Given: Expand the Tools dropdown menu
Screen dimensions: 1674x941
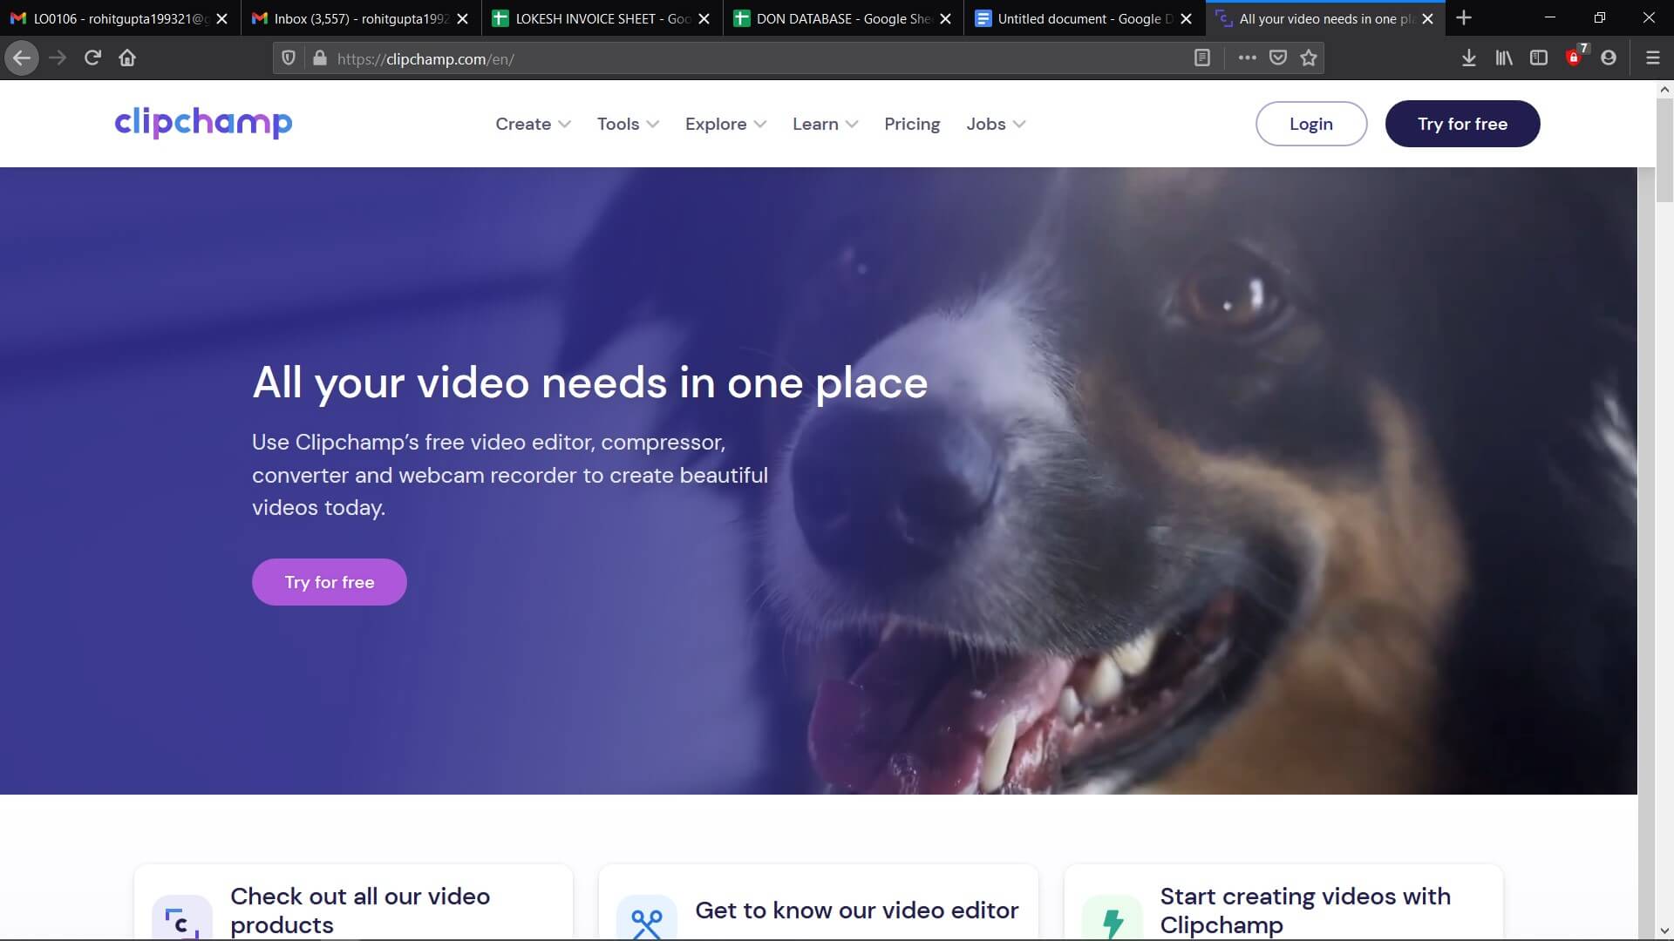Looking at the screenshot, I should point(628,124).
